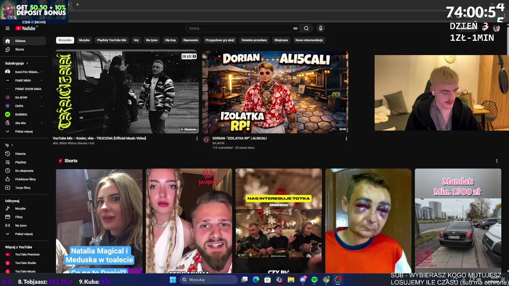Click the search magnifier button
Viewport: 509px width, 286px height.
pos(306,28)
